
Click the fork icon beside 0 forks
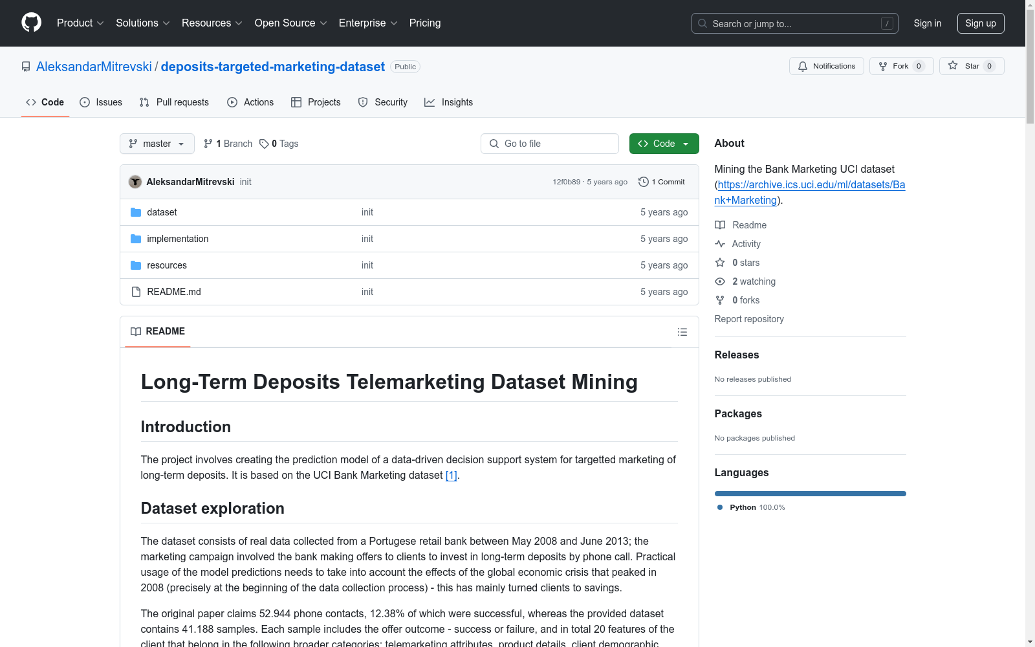click(720, 300)
